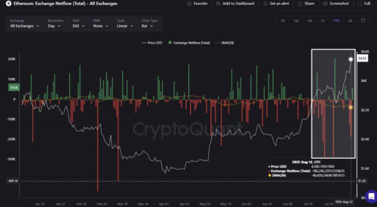Viewport: 377px width, 207px height.
Task: Click the Add to Dashboard icon
Action: (218, 4)
